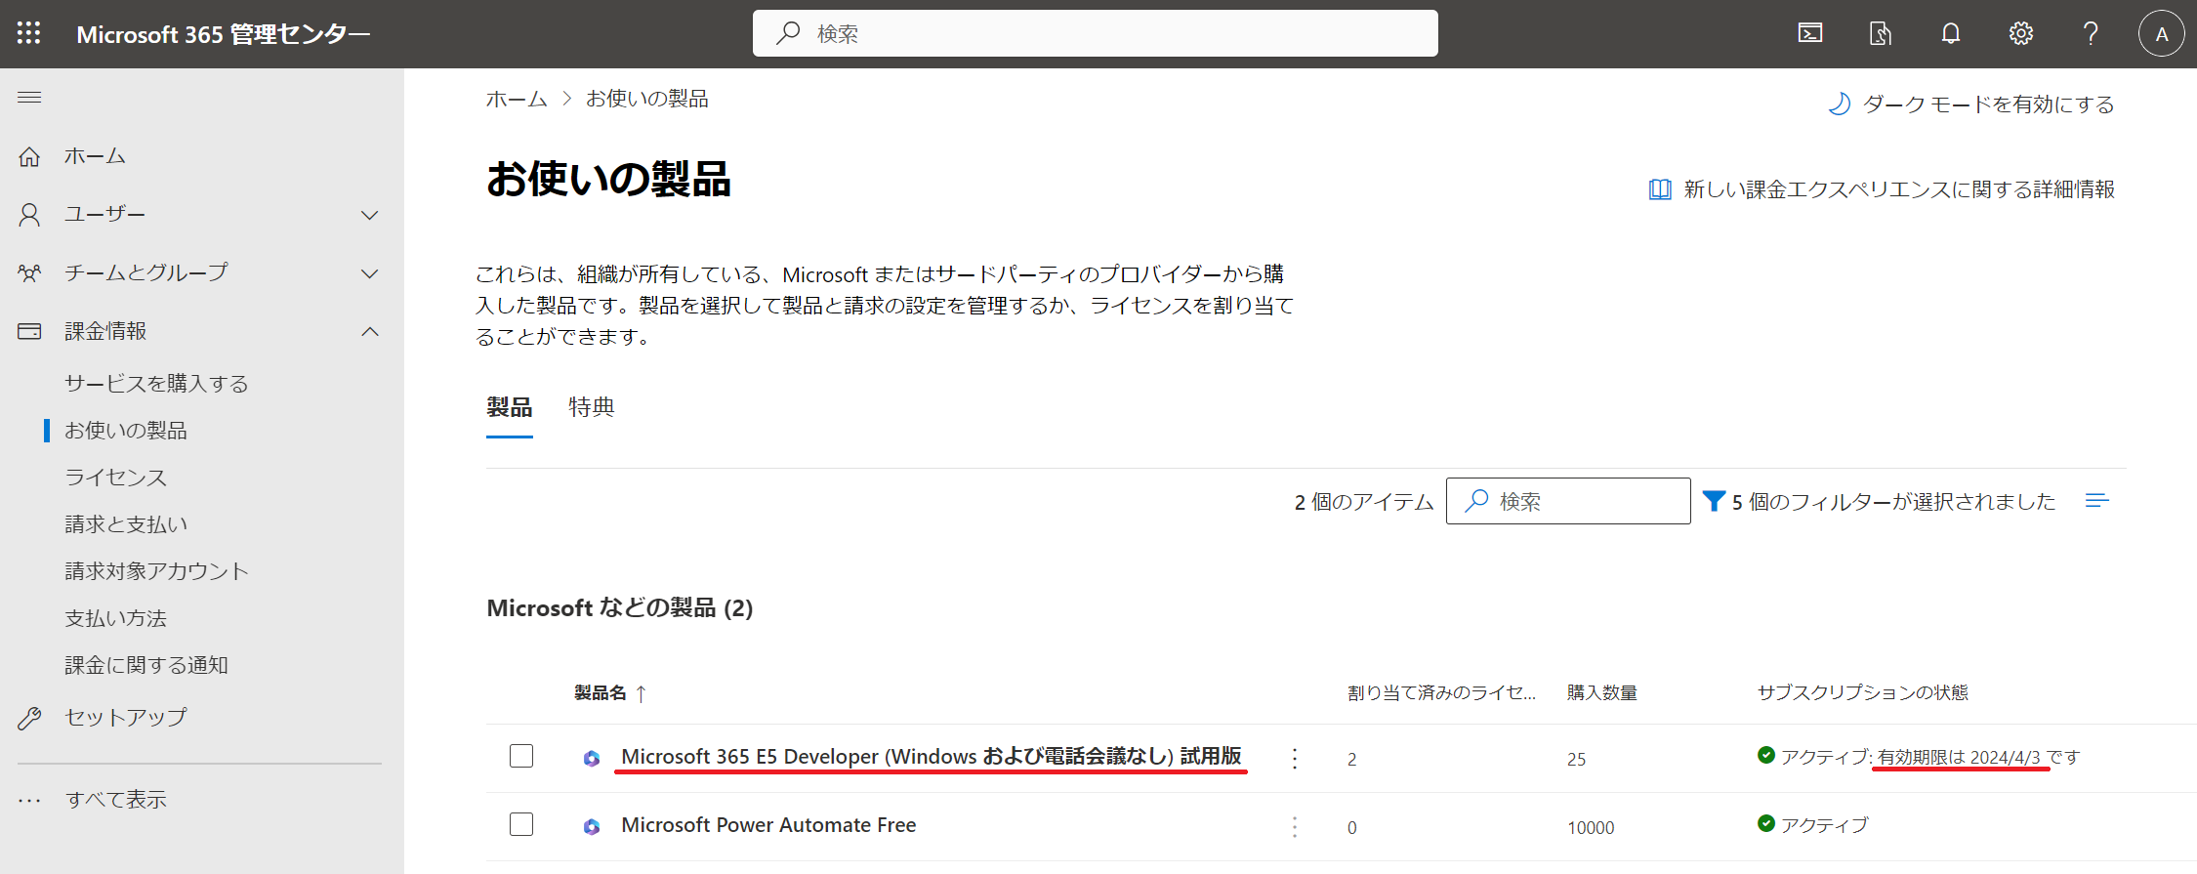Open 新しい課金エクスペリエンスに関する詳細情報 link
The width and height of the screenshot is (2197, 874).
pyautogui.click(x=1899, y=189)
